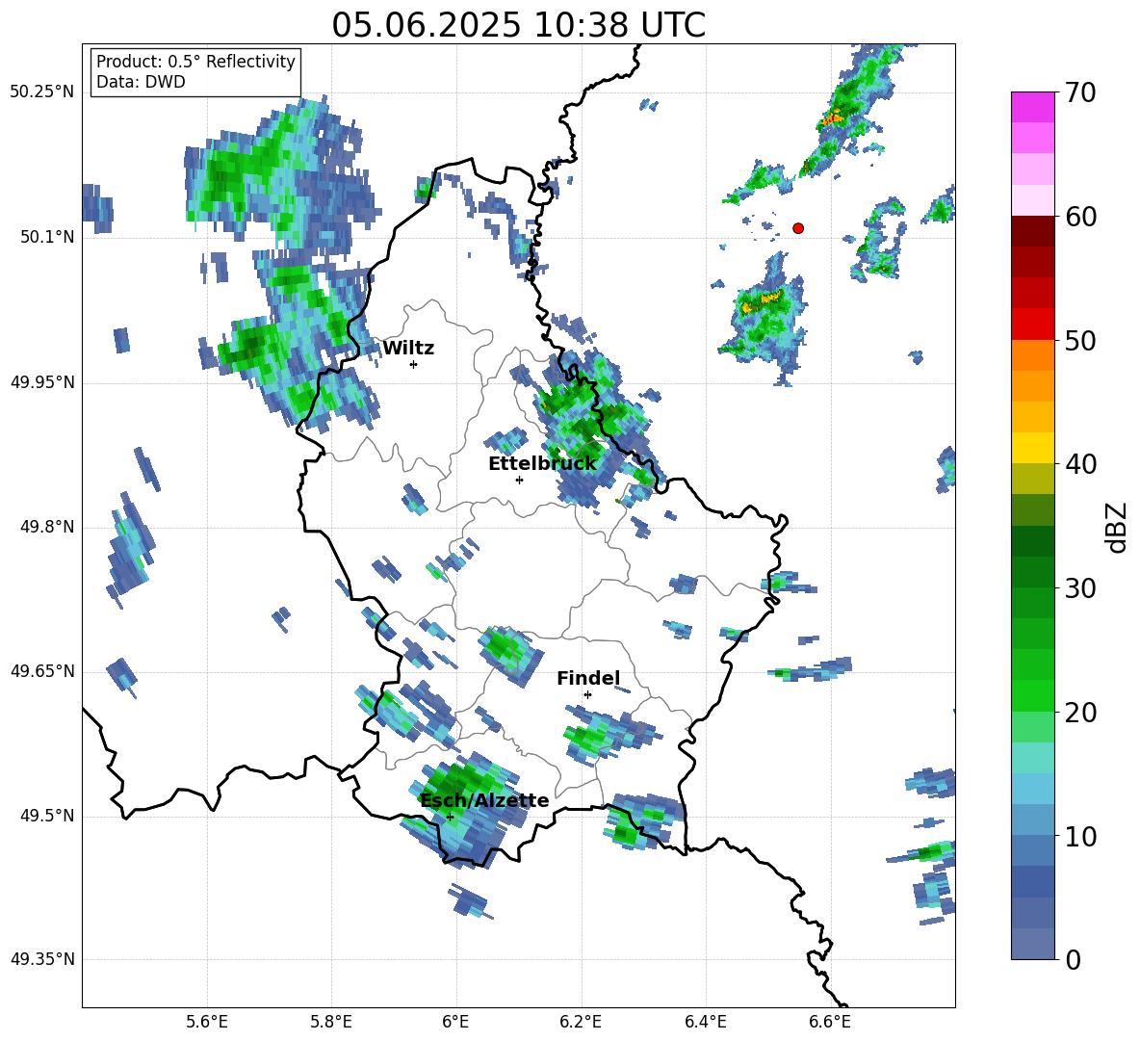Viewport: 1140px width, 1041px height.
Task: Click the 50.1°N latitude label
Action: click(47, 237)
